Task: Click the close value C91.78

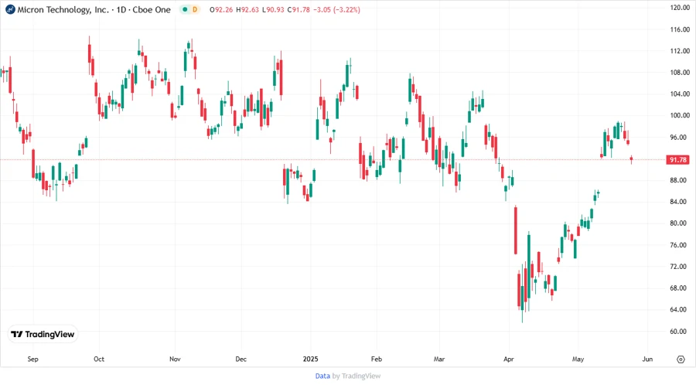Action: click(x=299, y=9)
